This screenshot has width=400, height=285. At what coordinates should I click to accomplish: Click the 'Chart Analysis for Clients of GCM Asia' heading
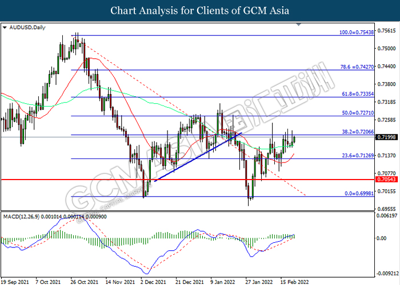(x=200, y=11)
